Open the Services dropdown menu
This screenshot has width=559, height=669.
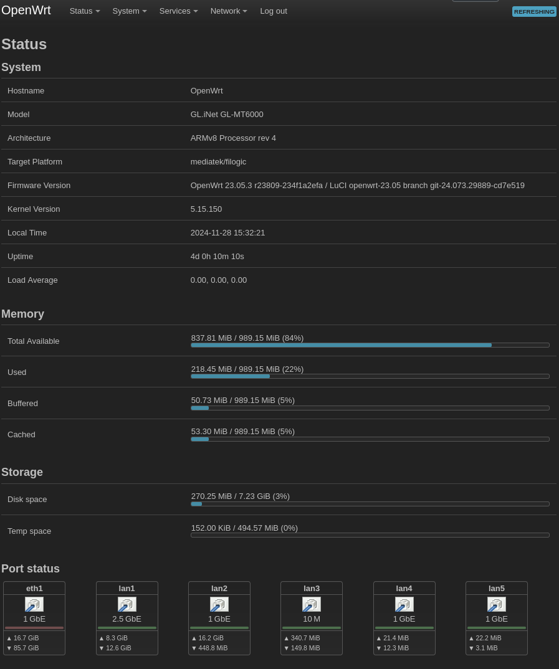[x=178, y=11]
